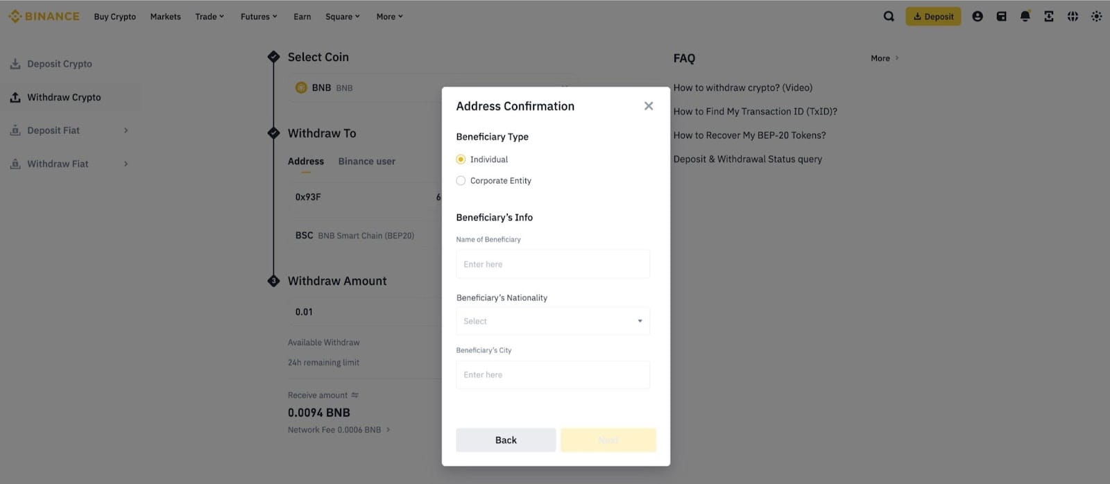The image size is (1110, 484).
Task: Switch to the Binance user tab
Action: (x=367, y=162)
